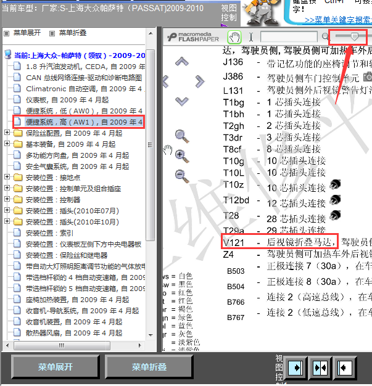Open 带选档杆锁的 5 档自动变速箱 document
The image size is (372, 386).
86,289
